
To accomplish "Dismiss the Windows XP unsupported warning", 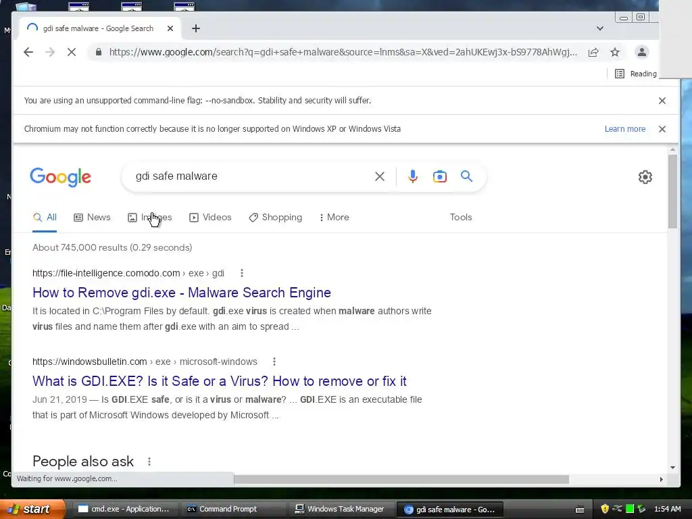I will (662, 129).
